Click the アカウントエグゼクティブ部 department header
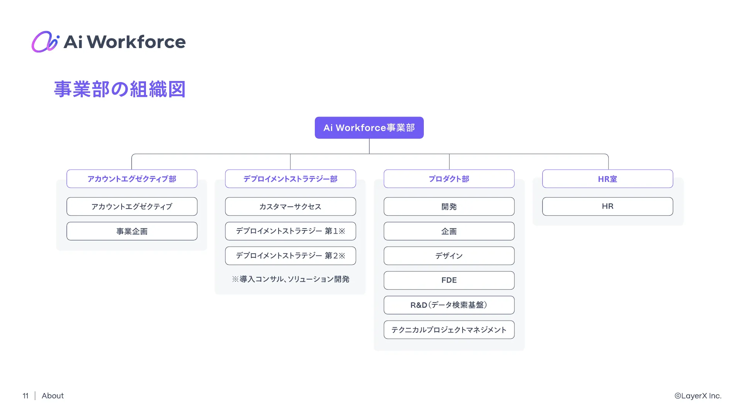739x416 pixels. coord(132,179)
